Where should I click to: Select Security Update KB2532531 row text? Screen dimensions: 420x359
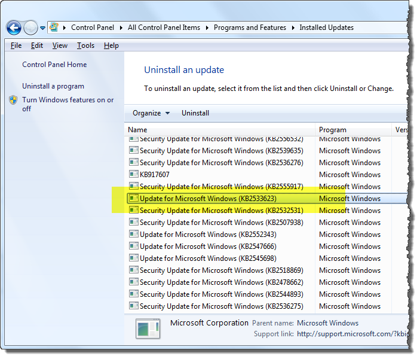point(222,211)
